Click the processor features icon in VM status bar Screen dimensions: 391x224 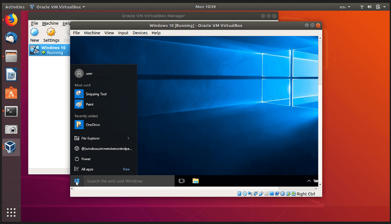click(282, 194)
